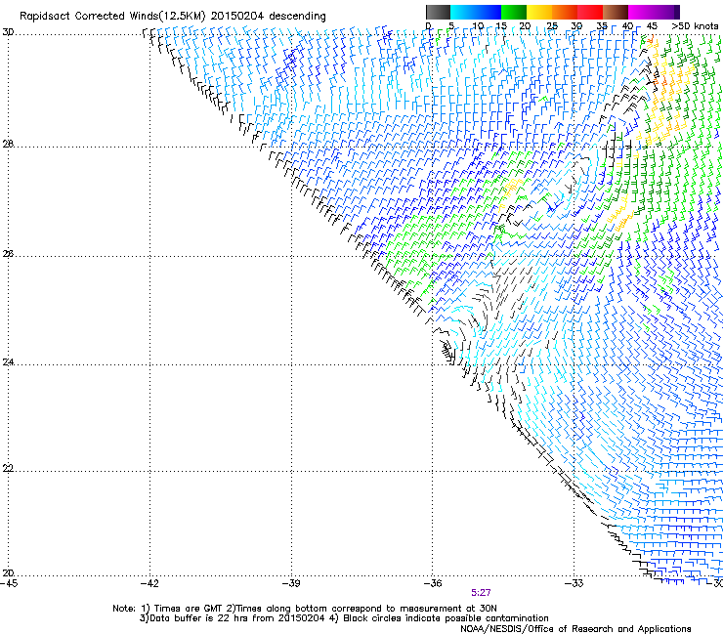This screenshot has width=723, height=635.
Task: Click the magenta 40-45 knots color segment
Action: (641, 12)
